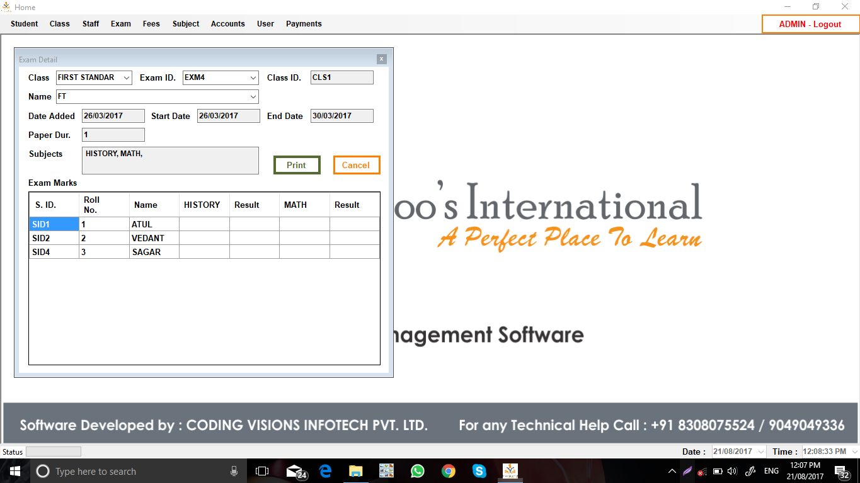Open the Subject menu
Viewport: 860px width, 483px height.
click(186, 24)
